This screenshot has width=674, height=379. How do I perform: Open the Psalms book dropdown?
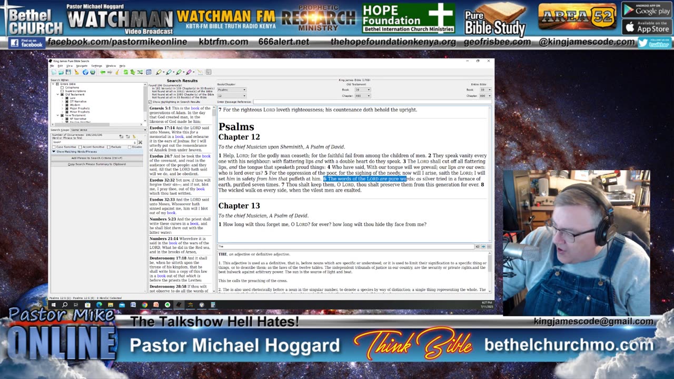click(232, 90)
